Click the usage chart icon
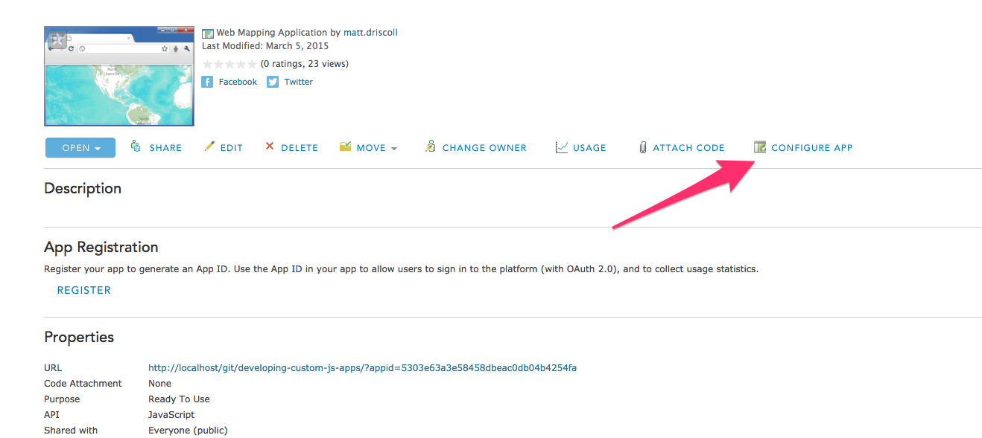 click(x=562, y=147)
